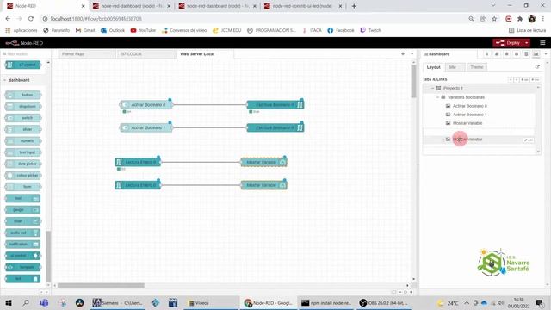This screenshot has width=551, height=310.
Task: Switch to the Primer Flujo flow tab
Action: coord(87,54)
